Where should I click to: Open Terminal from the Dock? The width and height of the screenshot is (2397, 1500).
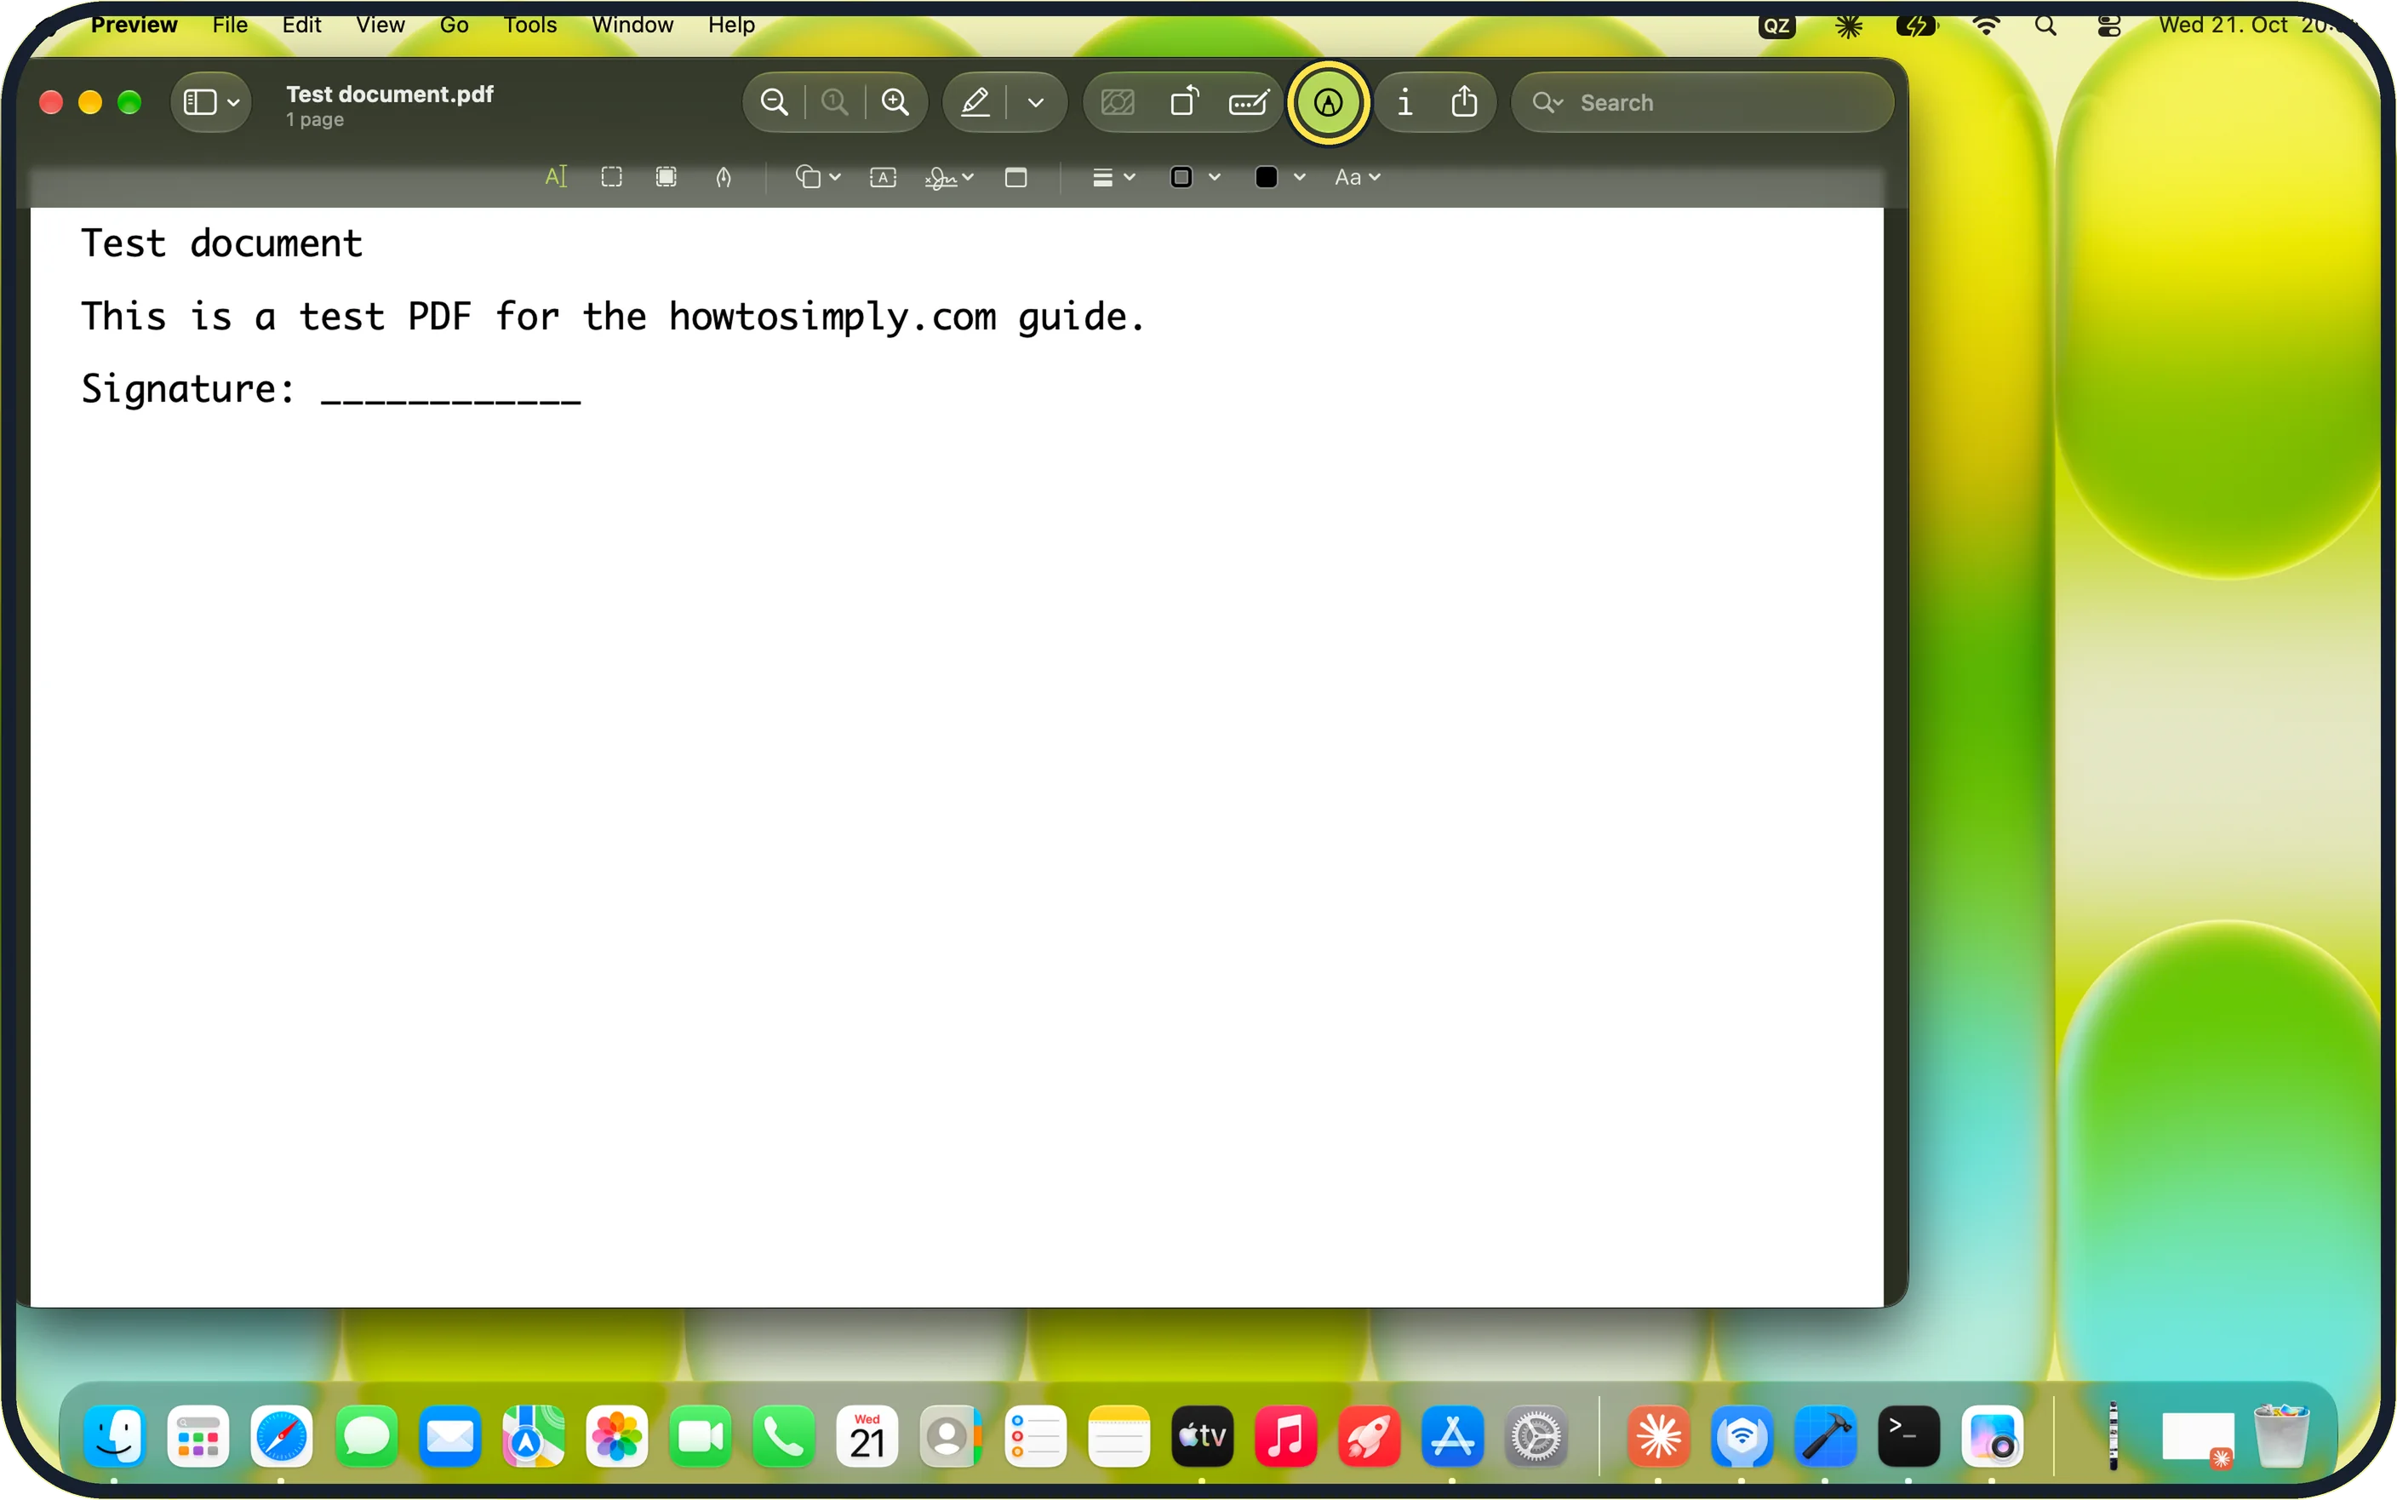click(x=1908, y=1435)
